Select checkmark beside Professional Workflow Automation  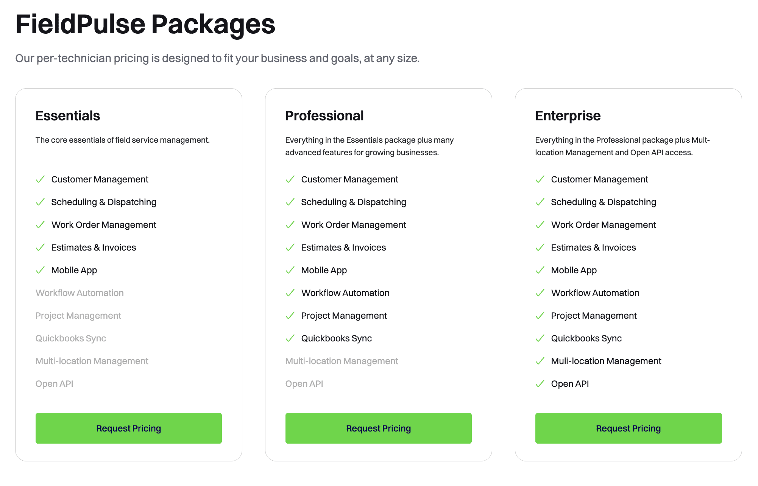coord(290,293)
